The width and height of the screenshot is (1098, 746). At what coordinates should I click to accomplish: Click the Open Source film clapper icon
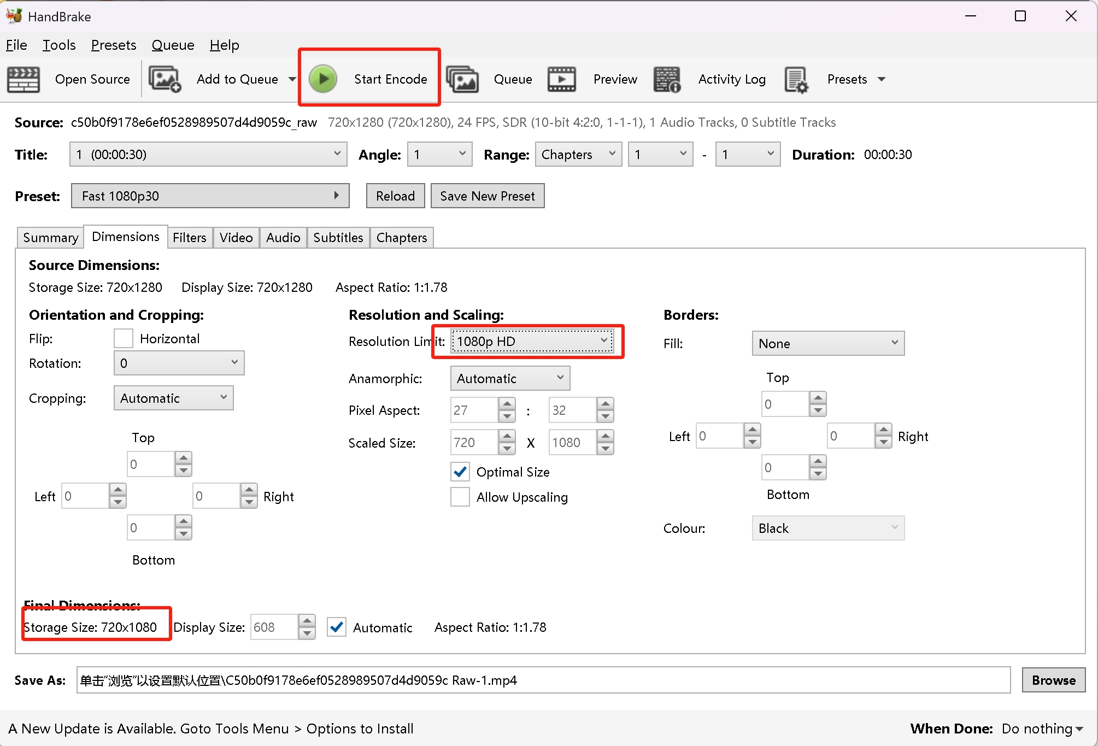pos(23,80)
